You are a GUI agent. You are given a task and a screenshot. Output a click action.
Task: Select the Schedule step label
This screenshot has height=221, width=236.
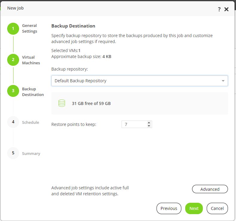click(30, 122)
